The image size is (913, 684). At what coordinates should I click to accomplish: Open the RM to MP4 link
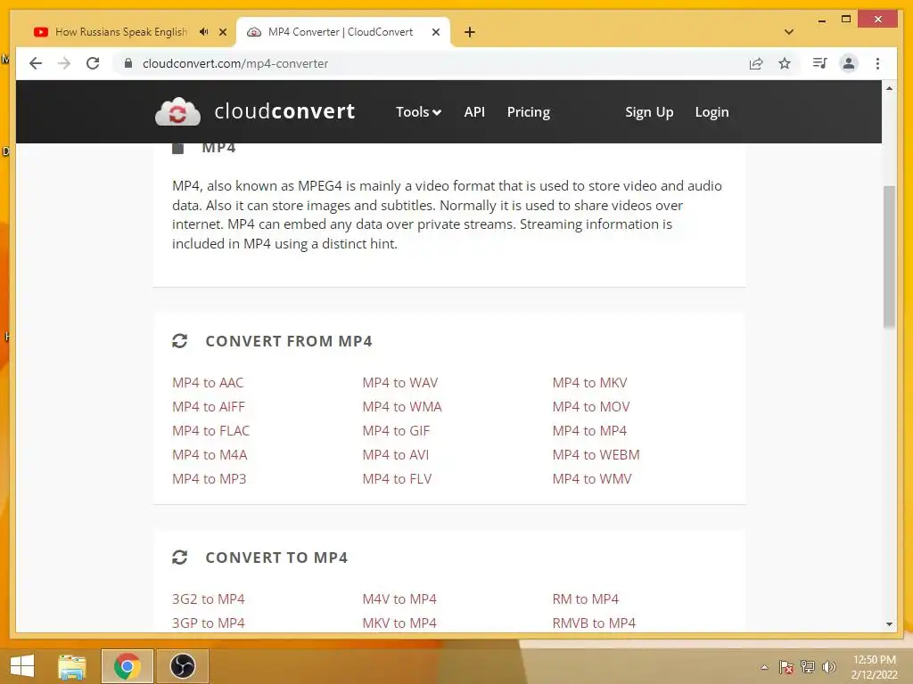point(585,599)
